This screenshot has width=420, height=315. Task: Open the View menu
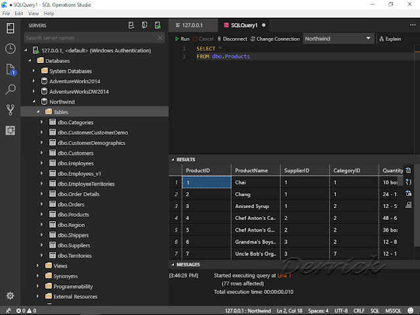[33, 13]
